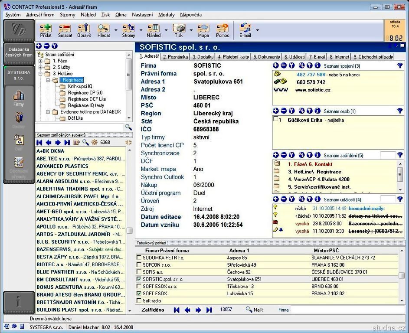Open the dropdown arrow next to E-mail
This screenshot has width=409, height=333.
coord(258,30)
